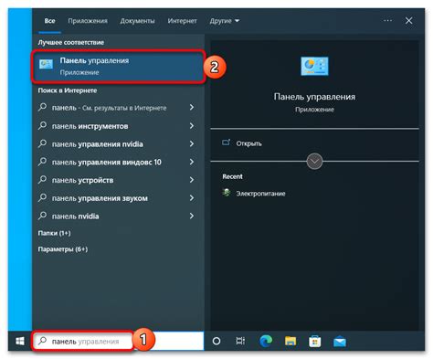Open the Windows Start button

coord(20,341)
